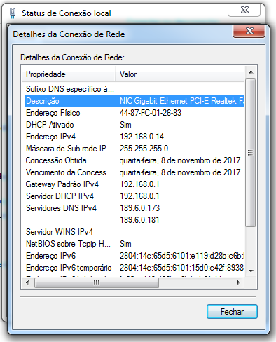Select the Concessão Obtida row
Image resolution: width=276 pixels, height=342 pixels.
point(134,160)
